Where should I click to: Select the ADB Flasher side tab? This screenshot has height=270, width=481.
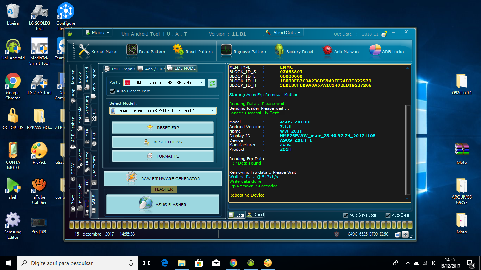click(73, 134)
